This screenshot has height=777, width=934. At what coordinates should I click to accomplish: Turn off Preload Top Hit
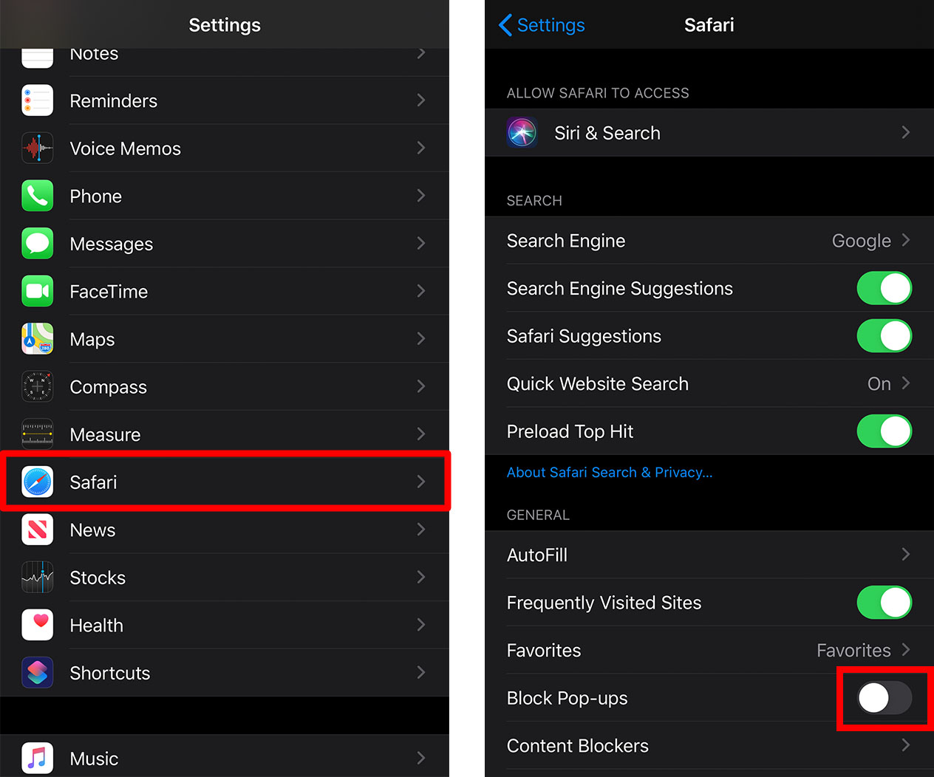pos(884,431)
